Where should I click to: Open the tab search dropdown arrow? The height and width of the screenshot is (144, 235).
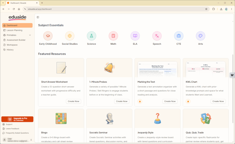click(3, 3)
